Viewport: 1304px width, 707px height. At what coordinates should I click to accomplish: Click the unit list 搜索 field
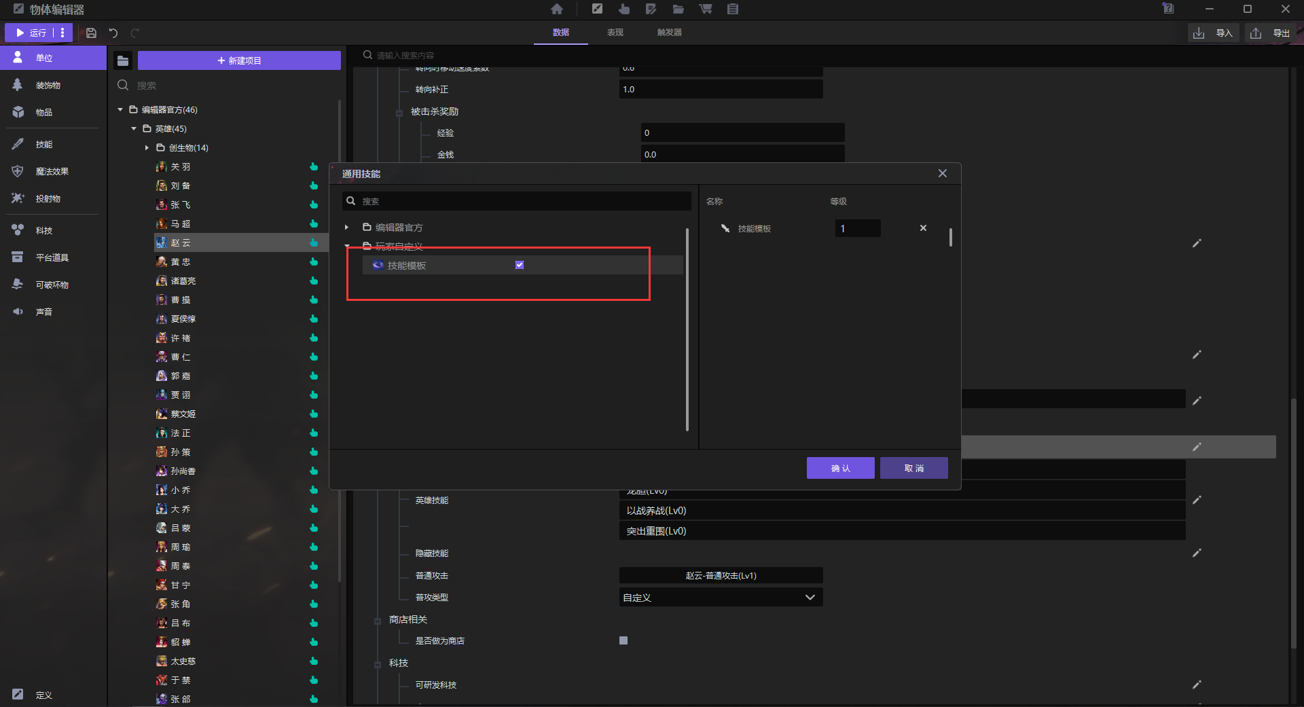pyautogui.click(x=227, y=85)
